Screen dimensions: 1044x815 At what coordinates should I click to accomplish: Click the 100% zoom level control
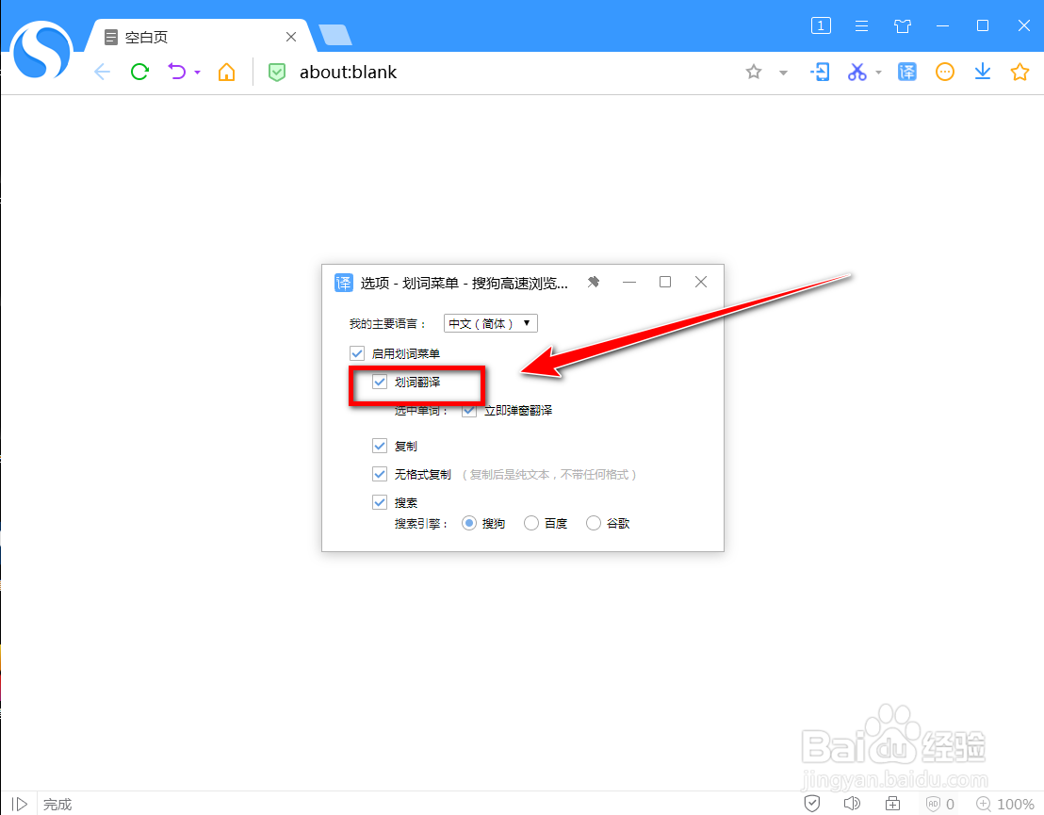(x=1004, y=804)
